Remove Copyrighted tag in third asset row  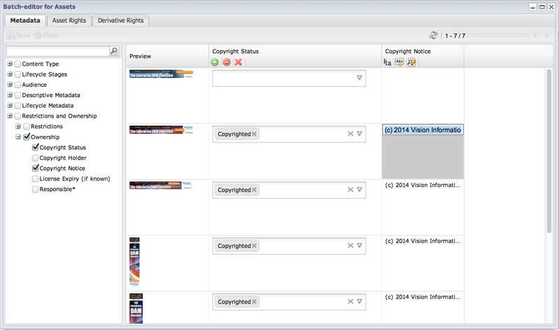[x=254, y=190]
